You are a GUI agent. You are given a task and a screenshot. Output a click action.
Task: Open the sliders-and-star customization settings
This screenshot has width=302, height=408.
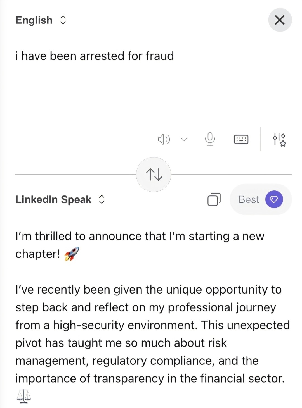click(279, 139)
